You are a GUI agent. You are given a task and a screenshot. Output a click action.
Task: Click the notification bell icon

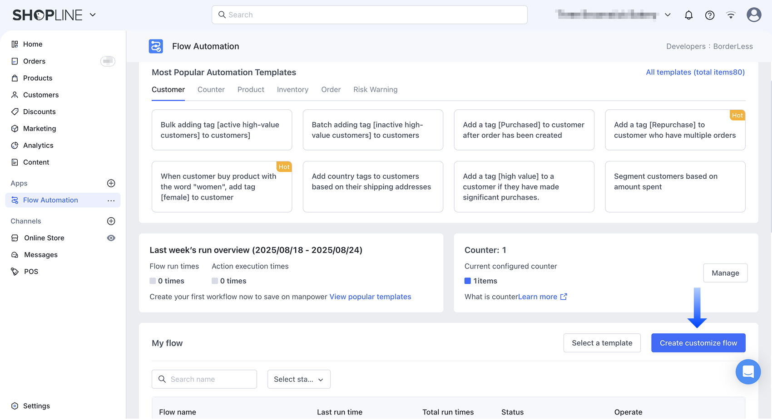[x=688, y=15]
